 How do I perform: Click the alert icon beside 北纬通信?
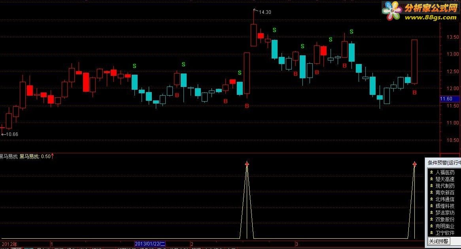431,199
